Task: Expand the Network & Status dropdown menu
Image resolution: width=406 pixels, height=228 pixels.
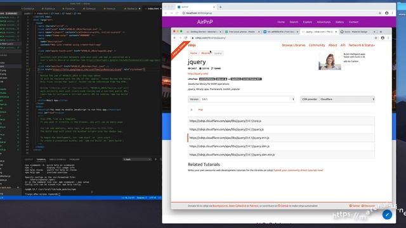Action: click(362, 45)
